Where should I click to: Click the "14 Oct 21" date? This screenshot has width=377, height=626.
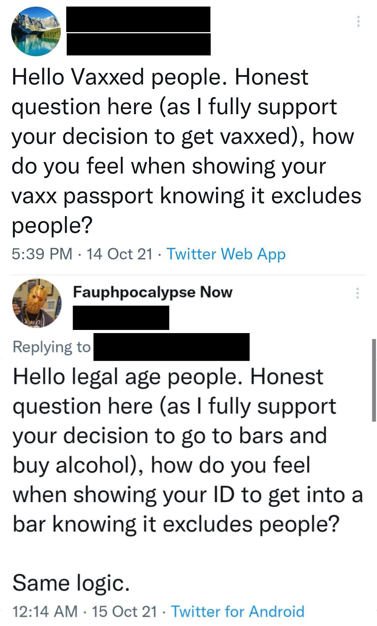(119, 254)
